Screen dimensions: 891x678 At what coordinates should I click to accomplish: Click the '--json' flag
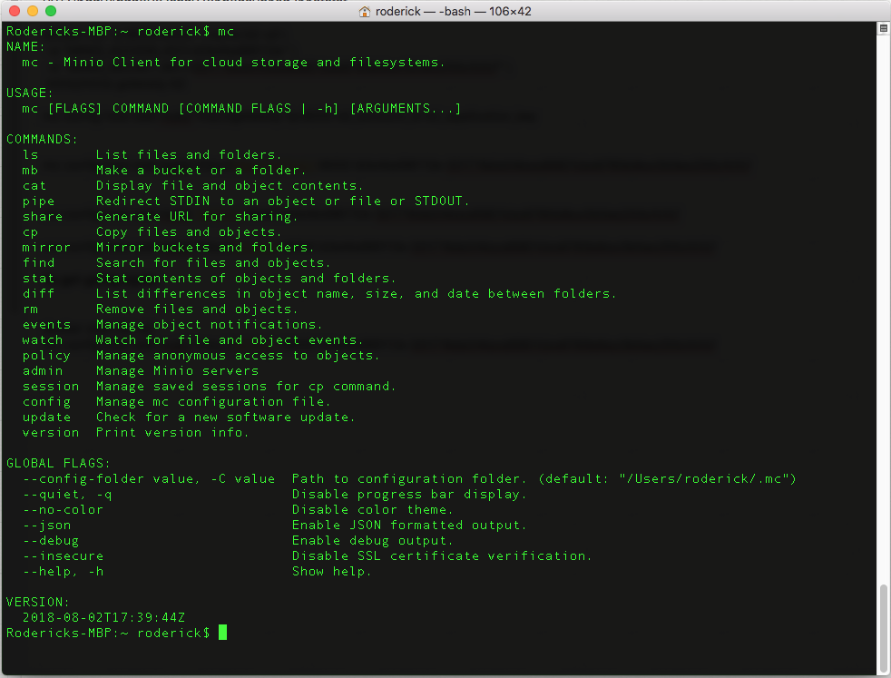pos(46,526)
